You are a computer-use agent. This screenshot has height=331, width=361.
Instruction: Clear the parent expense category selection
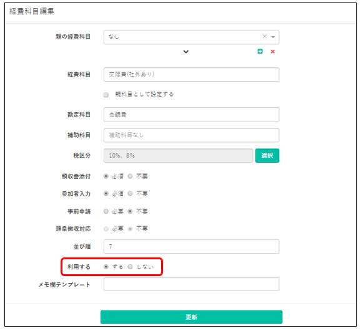point(265,37)
